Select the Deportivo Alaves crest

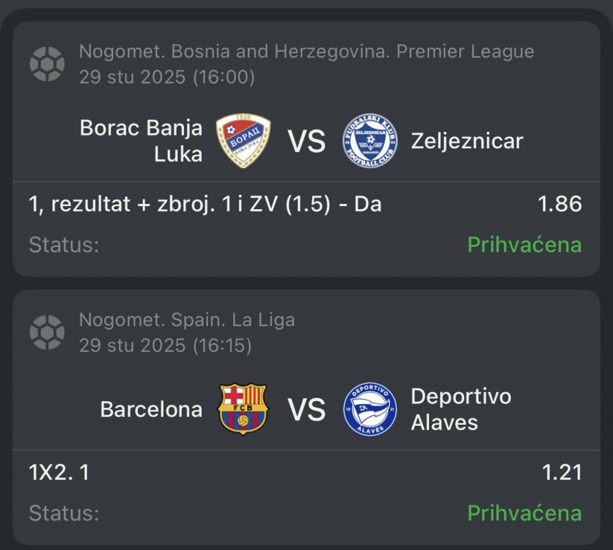pos(370,409)
